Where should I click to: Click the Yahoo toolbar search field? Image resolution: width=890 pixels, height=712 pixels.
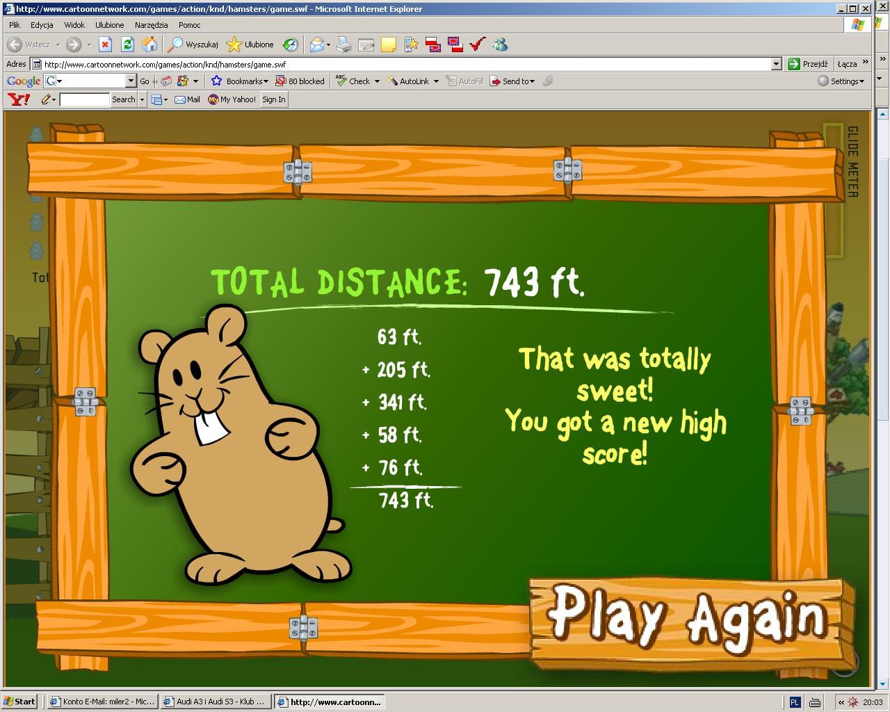point(85,99)
